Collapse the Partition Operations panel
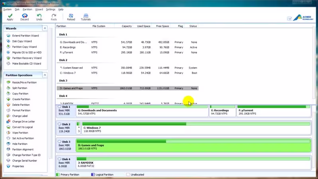The height and width of the screenshot is (179, 318). [45, 75]
